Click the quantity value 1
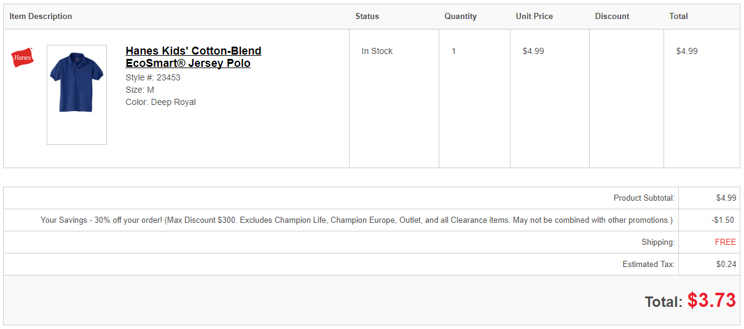 tap(453, 52)
